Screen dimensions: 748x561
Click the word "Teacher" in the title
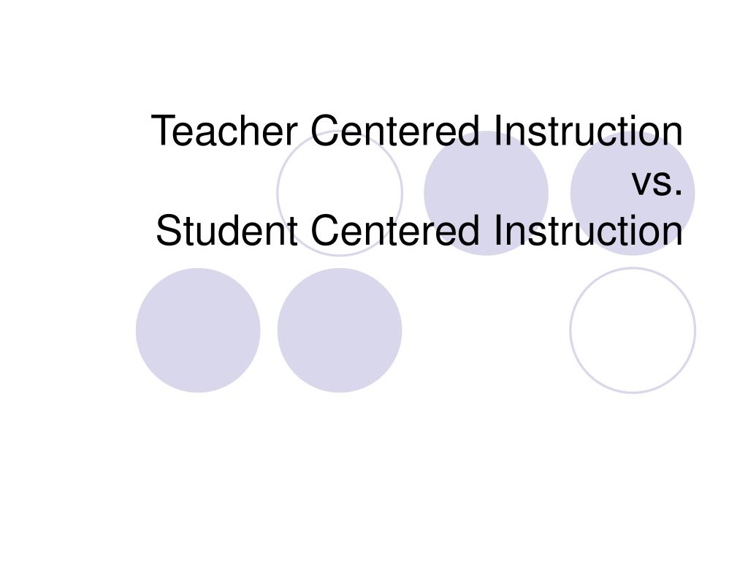click(x=224, y=130)
